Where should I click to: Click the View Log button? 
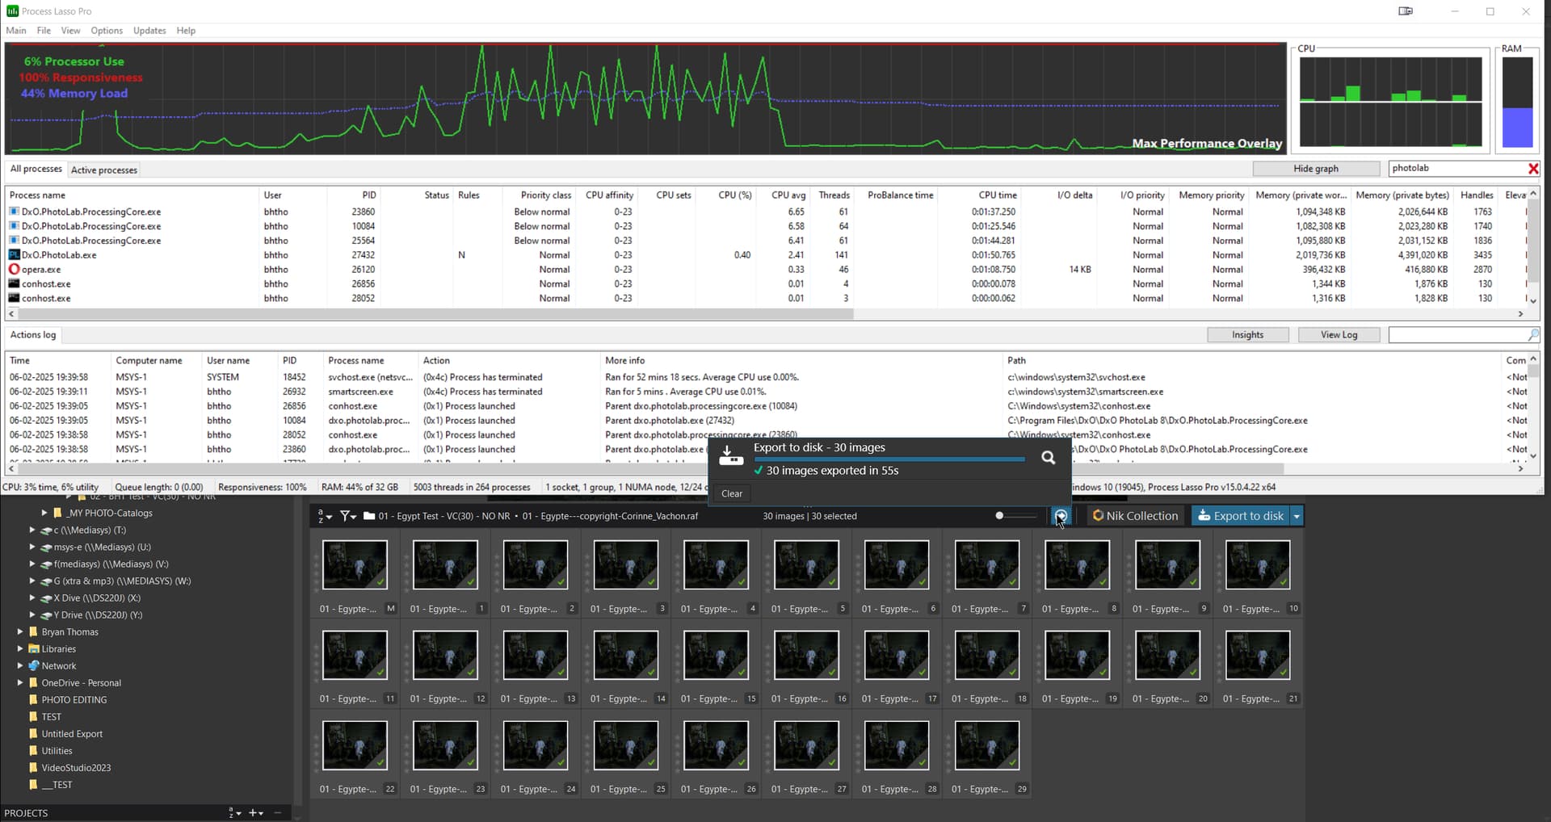1339,335
